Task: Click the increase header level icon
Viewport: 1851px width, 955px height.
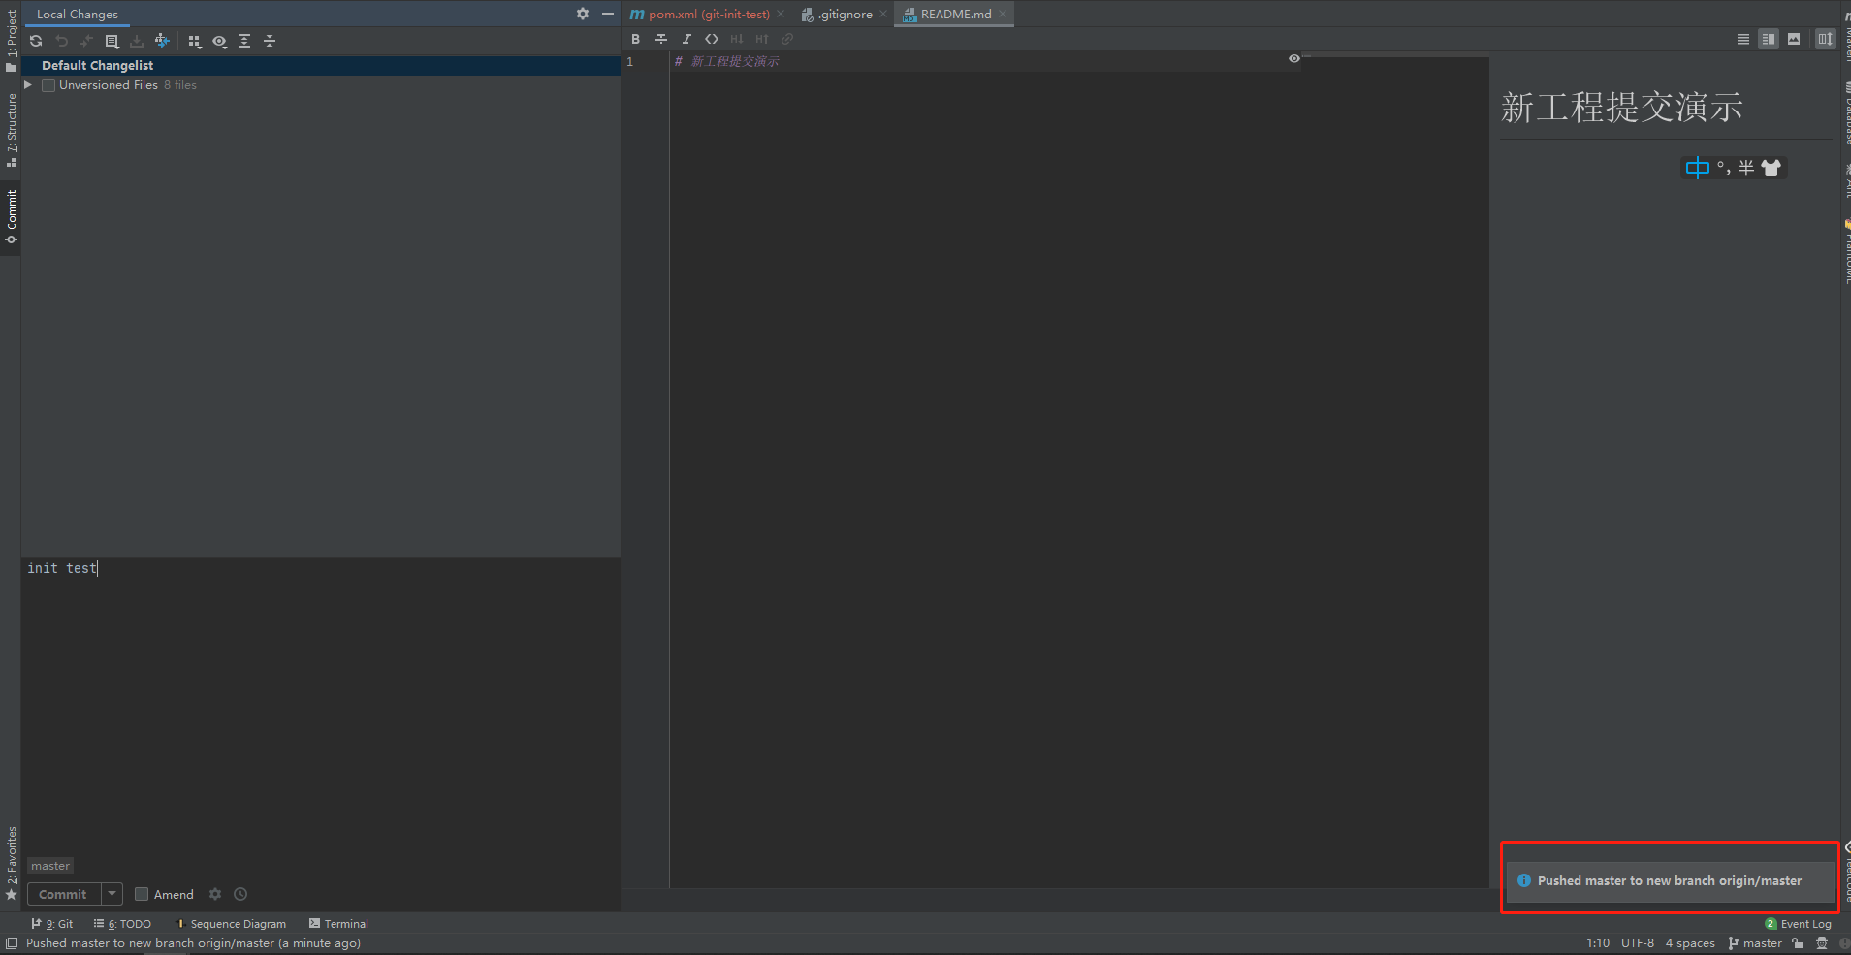Action: (x=762, y=39)
